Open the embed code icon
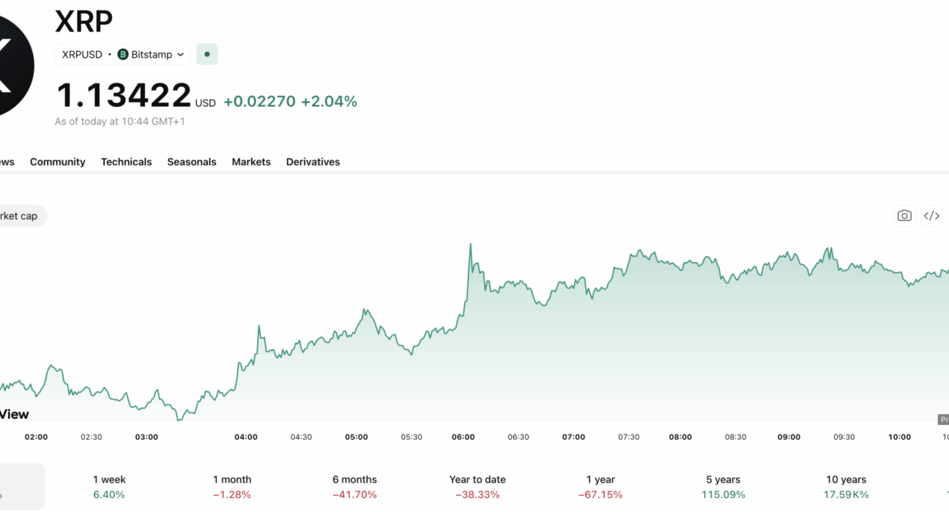 931,216
